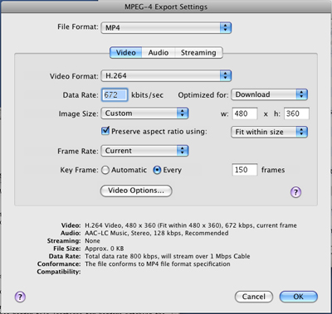
Task: Click the MPEG-4 Export Settings title
Action: click(x=166, y=7)
